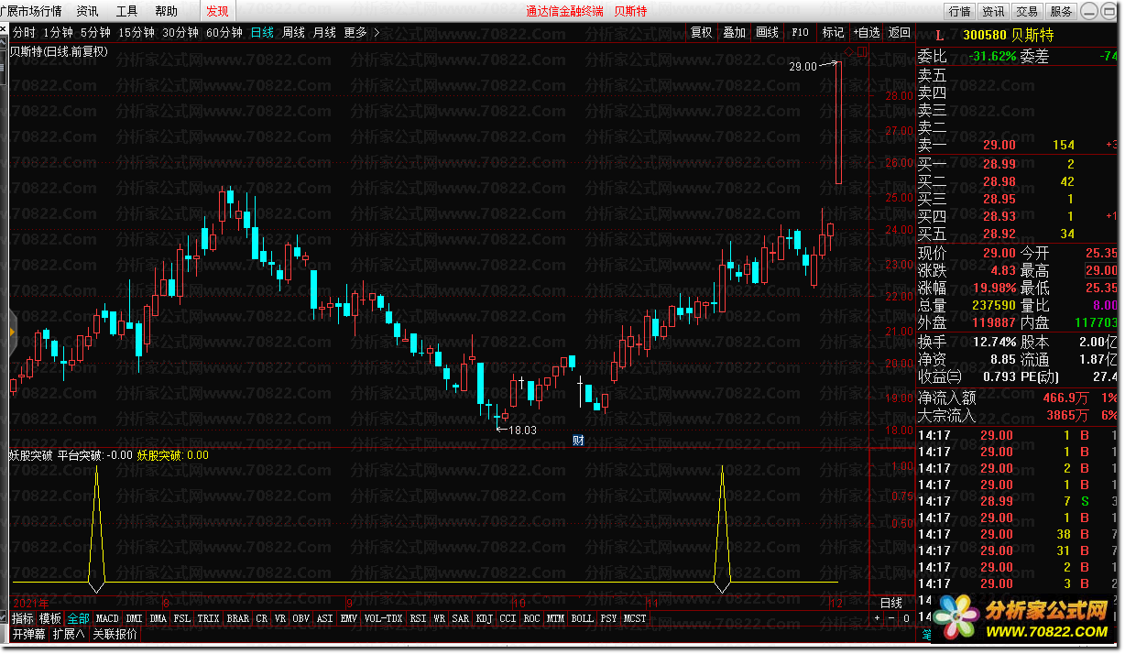Click the stock name 300580 贝斯特
The image size is (1125, 654).
click(1008, 35)
